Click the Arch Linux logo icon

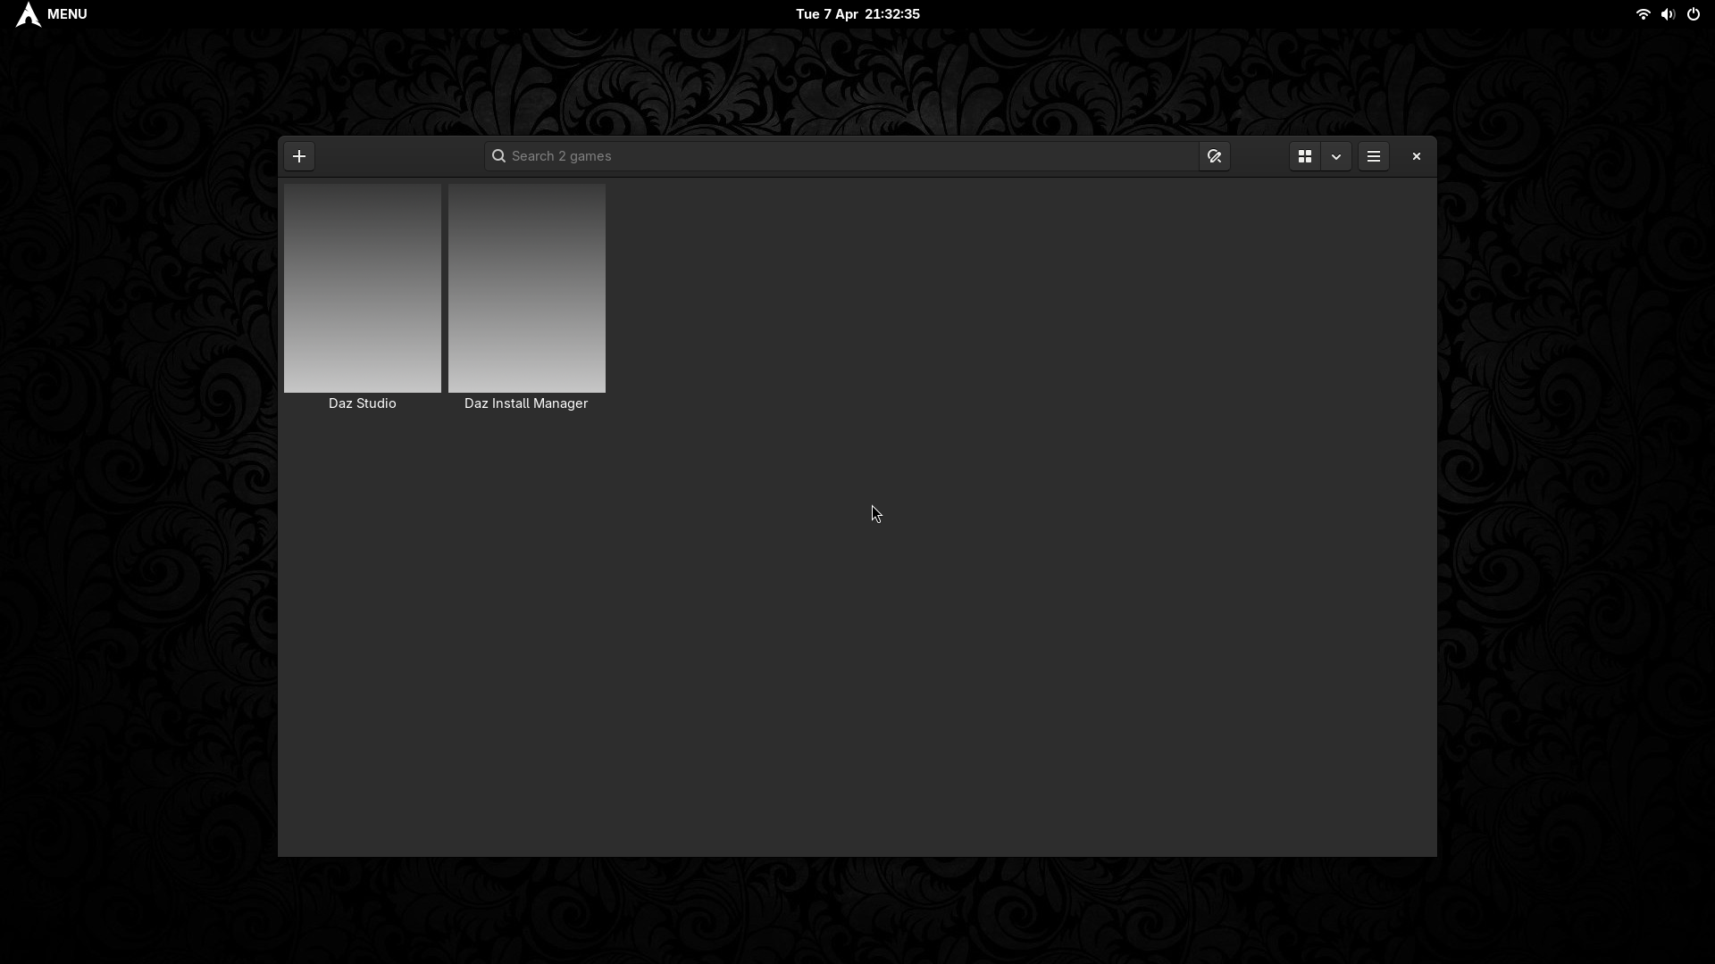[x=28, y=14]
